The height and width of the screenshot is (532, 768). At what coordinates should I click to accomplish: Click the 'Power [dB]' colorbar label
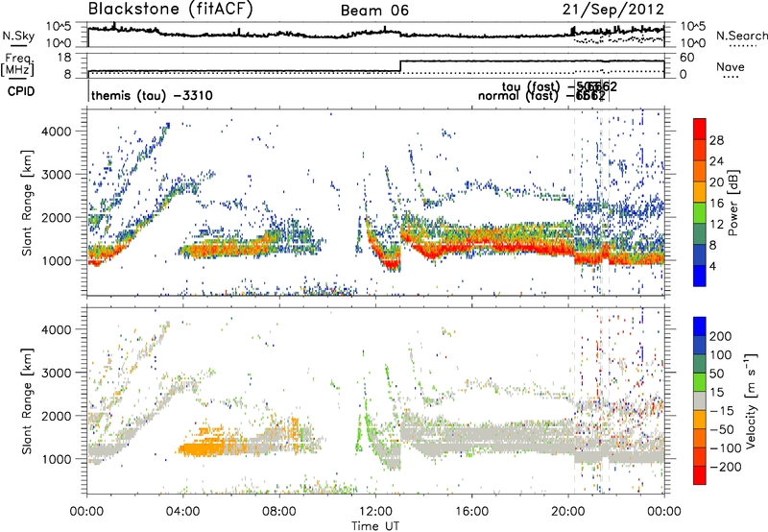tap(732, 203)
